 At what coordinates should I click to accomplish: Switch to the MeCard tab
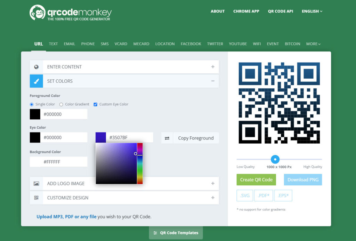click(141, 44)
